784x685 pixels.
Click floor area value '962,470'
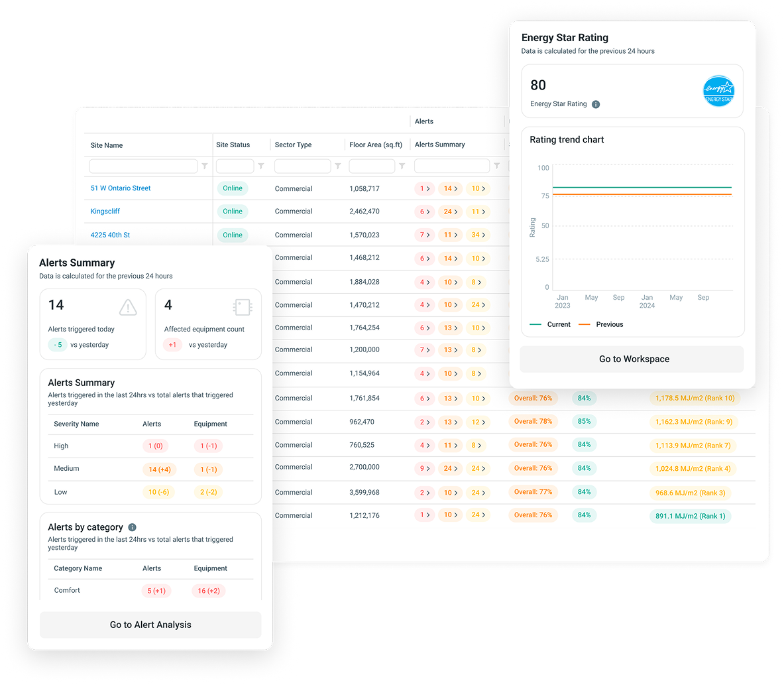point(361,422)
